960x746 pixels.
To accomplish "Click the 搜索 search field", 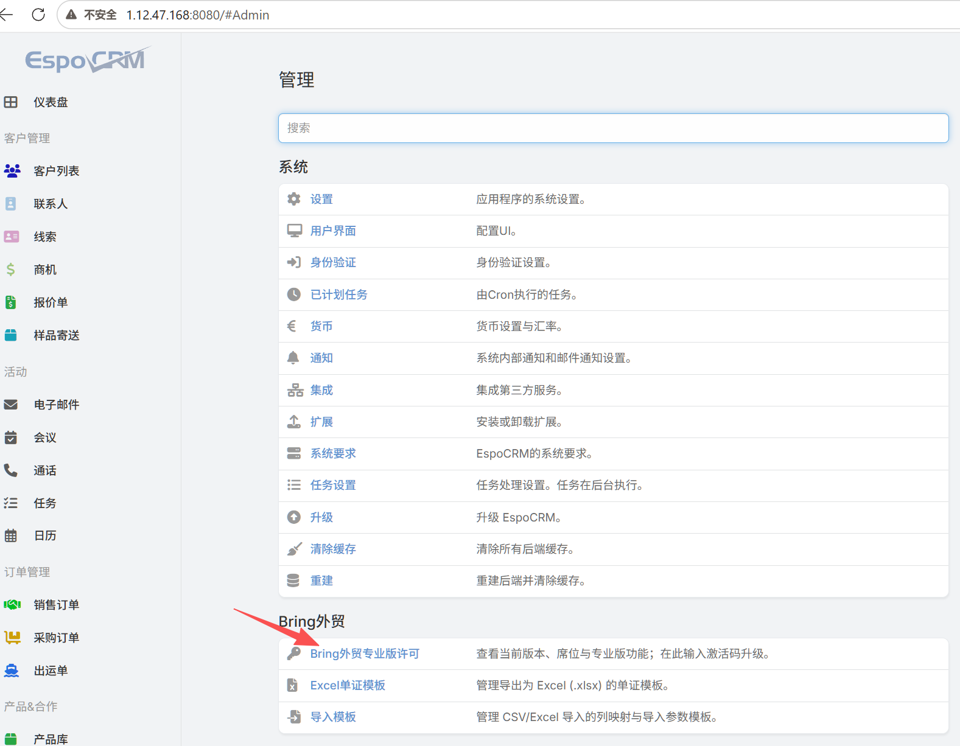I will [x=614, y=128].
